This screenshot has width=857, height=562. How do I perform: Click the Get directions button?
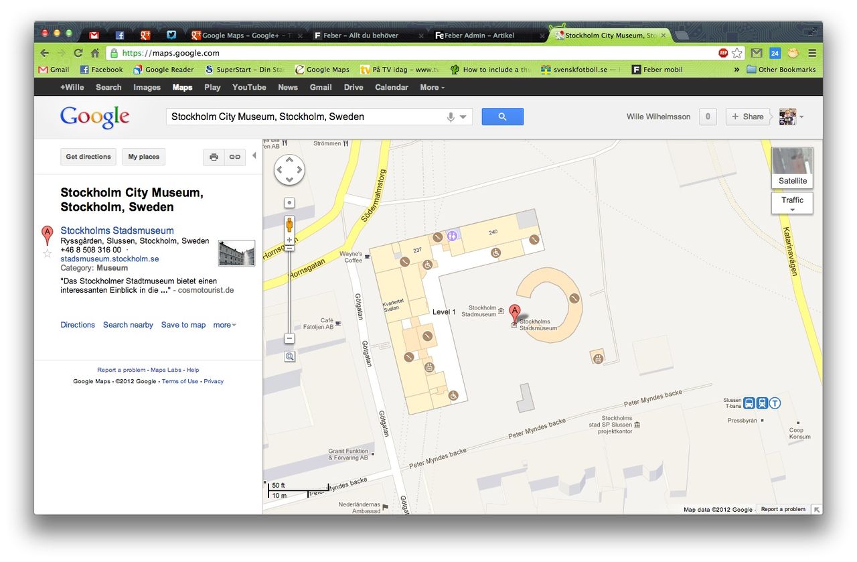pos(88,157)
